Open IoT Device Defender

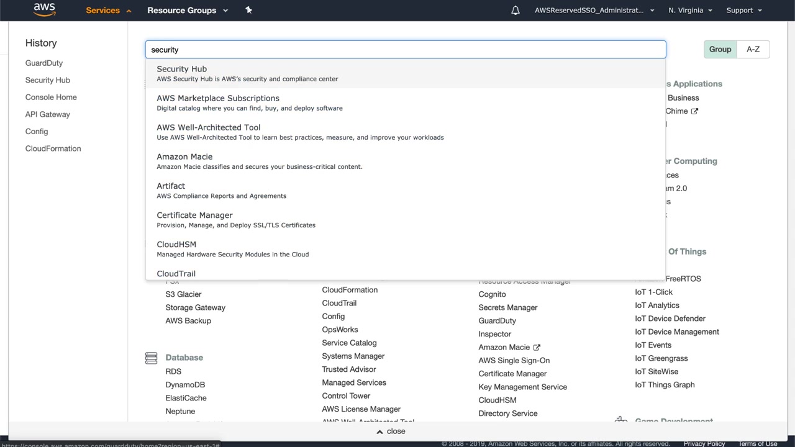670,318
